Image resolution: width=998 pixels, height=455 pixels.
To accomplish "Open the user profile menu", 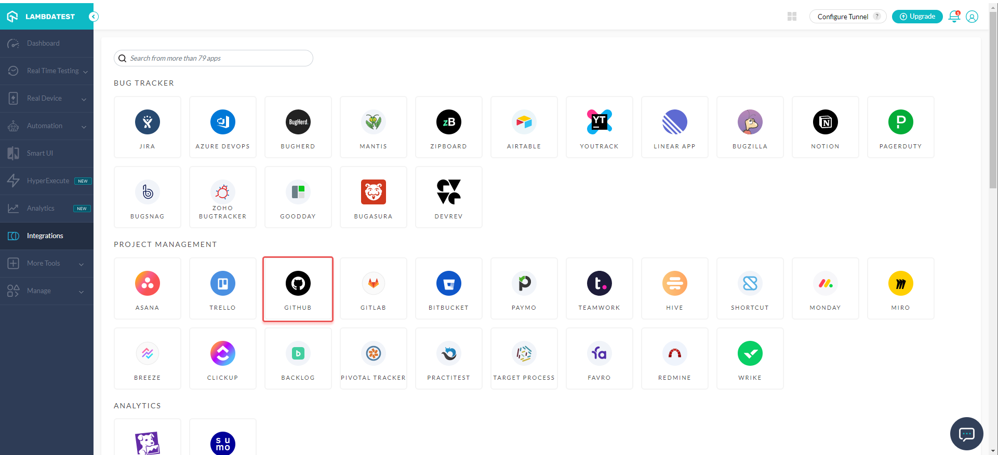I will coord(972,17).
